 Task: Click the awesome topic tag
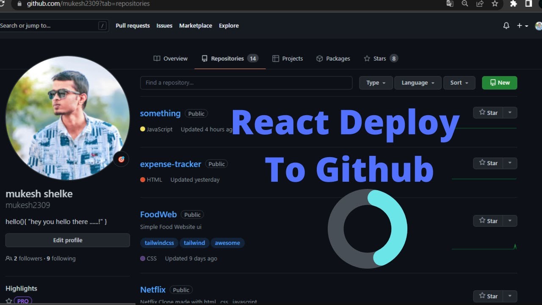[x=227, y=243]
